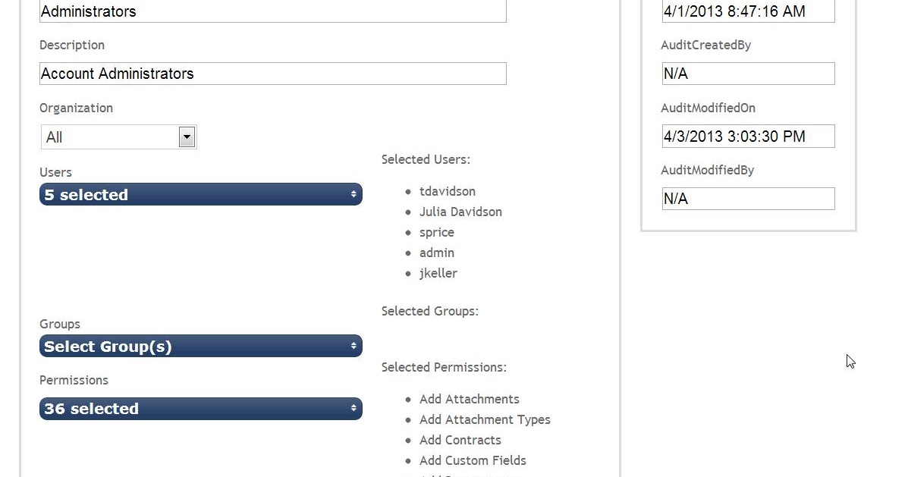Click the Permissions stepper arrows icon
This screenshot has height=477, width=908.
click(x=353, y=408)
